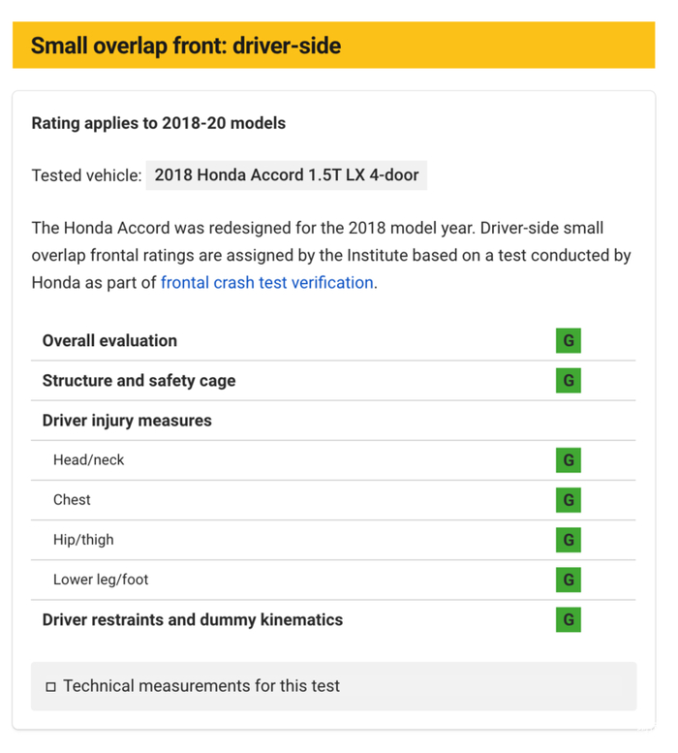Select the Head/neck row label
Viewport: 678px width, 753px height.
coord(88,460)
